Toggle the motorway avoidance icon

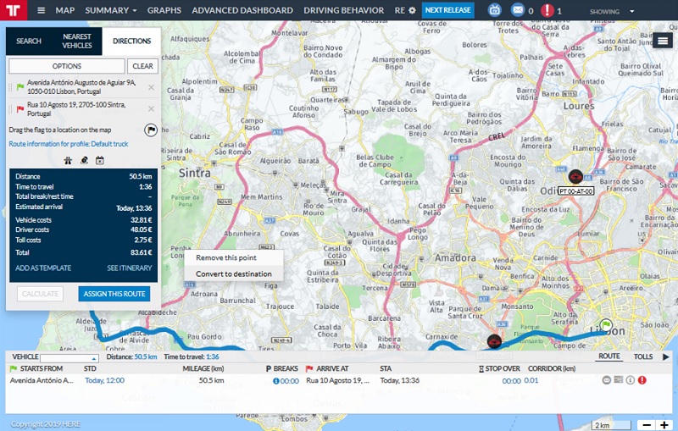[68, 159]
